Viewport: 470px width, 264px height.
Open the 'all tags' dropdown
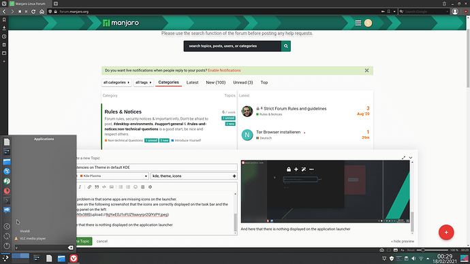[x=144, y=82]
